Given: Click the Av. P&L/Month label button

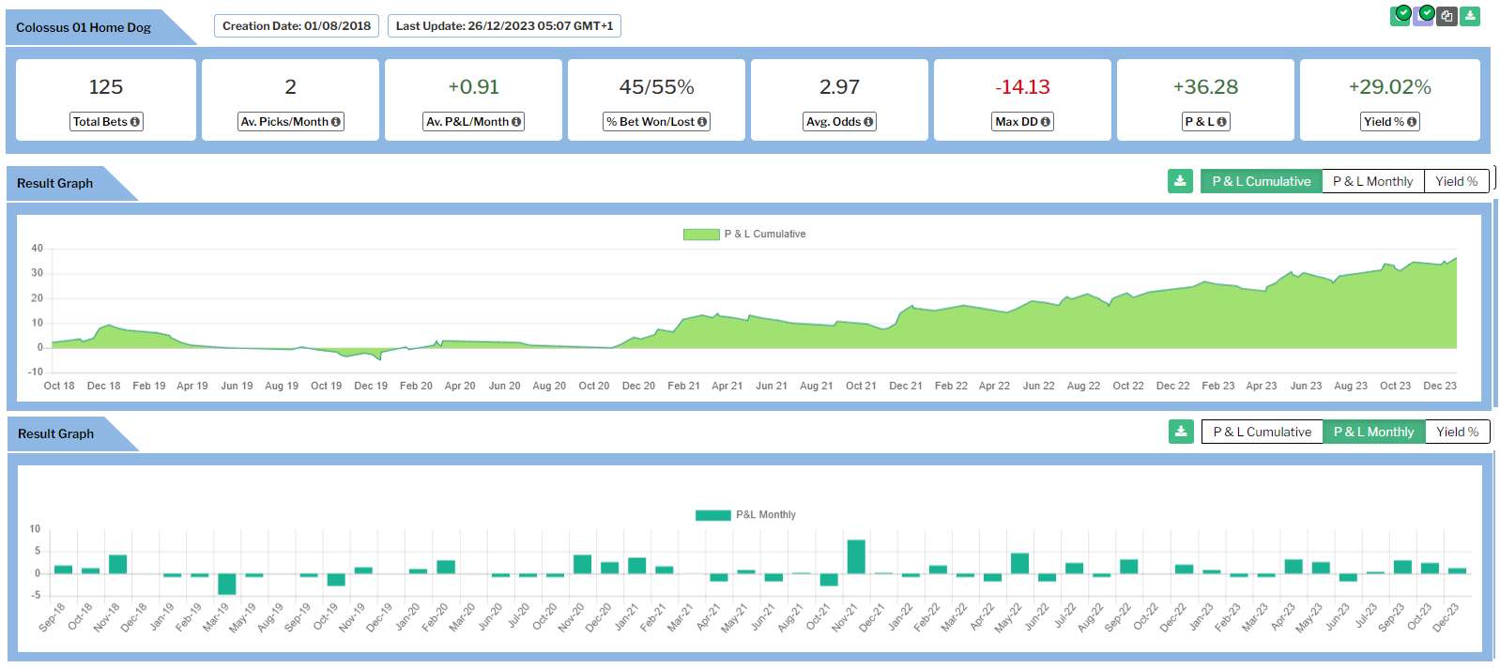Looking at the screenshot, I should pyautogui.click(x=473, y=122).
